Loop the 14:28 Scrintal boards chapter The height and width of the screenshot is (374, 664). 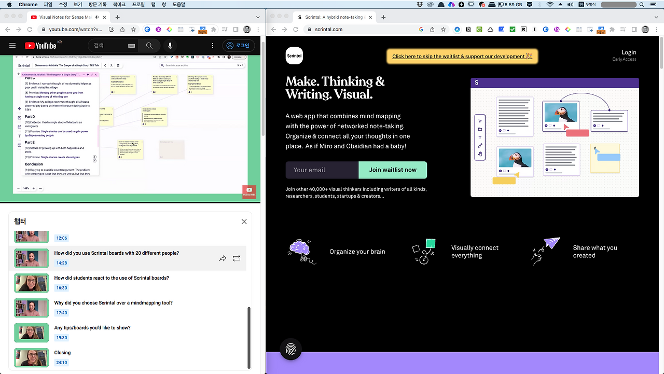point(237,258)
